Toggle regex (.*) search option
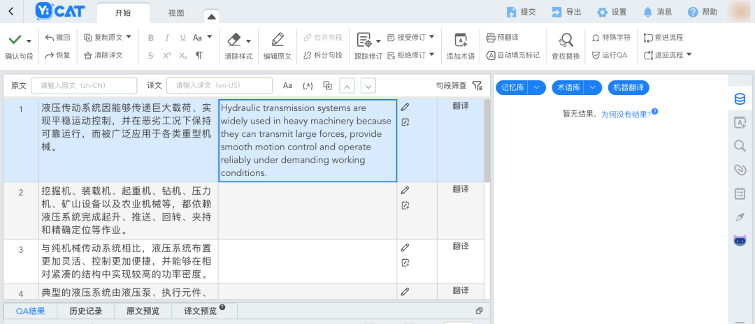Viewport: 755px width, 324px height. point(308,86)
